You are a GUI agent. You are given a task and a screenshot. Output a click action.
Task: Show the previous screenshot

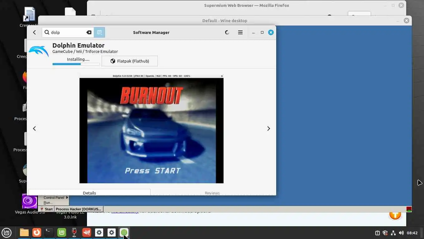pyautogui.click(x=34, y=129)
